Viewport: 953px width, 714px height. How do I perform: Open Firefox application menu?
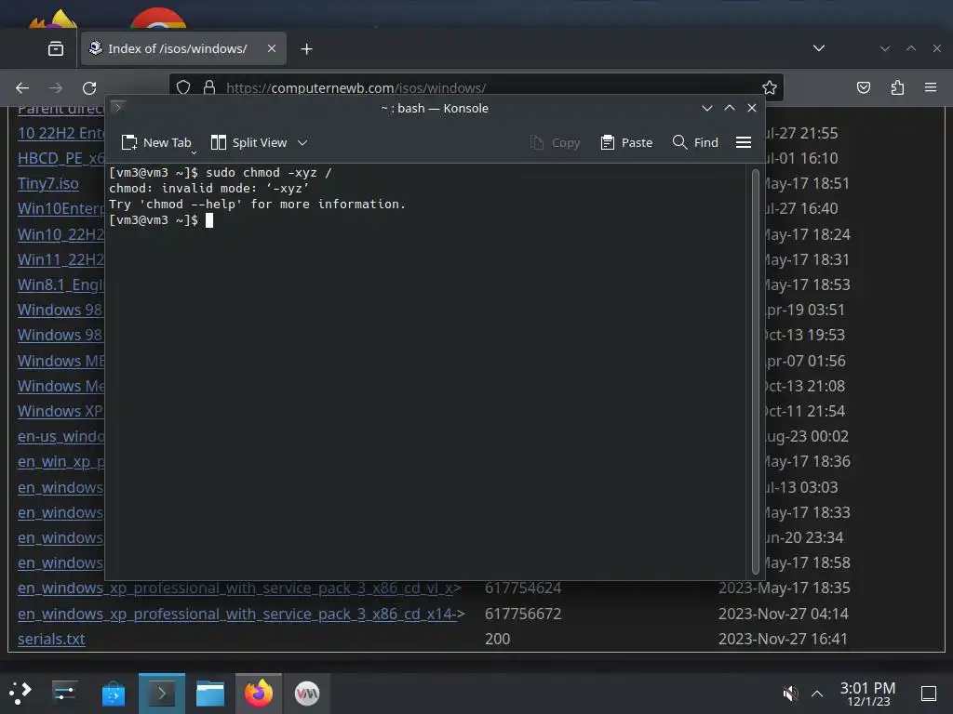pyautogui.click(x=931, y=87)
